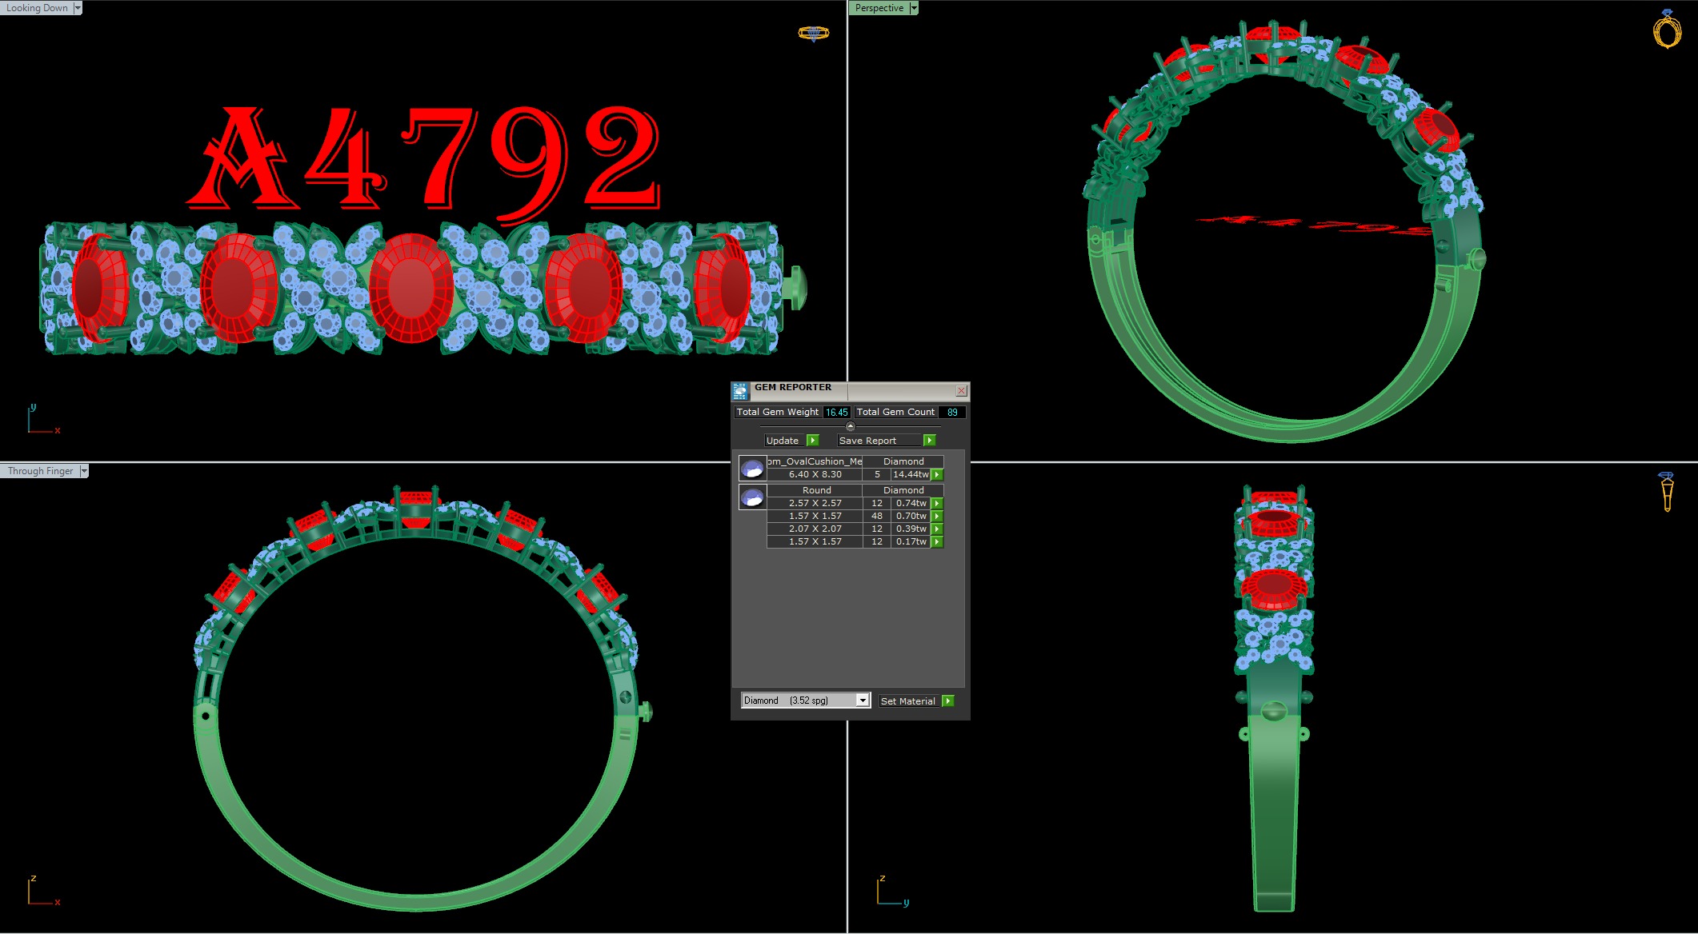Click the Through Finger viewport title
Viewport: 1698px width, 934px height.
[x=40, y=471]
